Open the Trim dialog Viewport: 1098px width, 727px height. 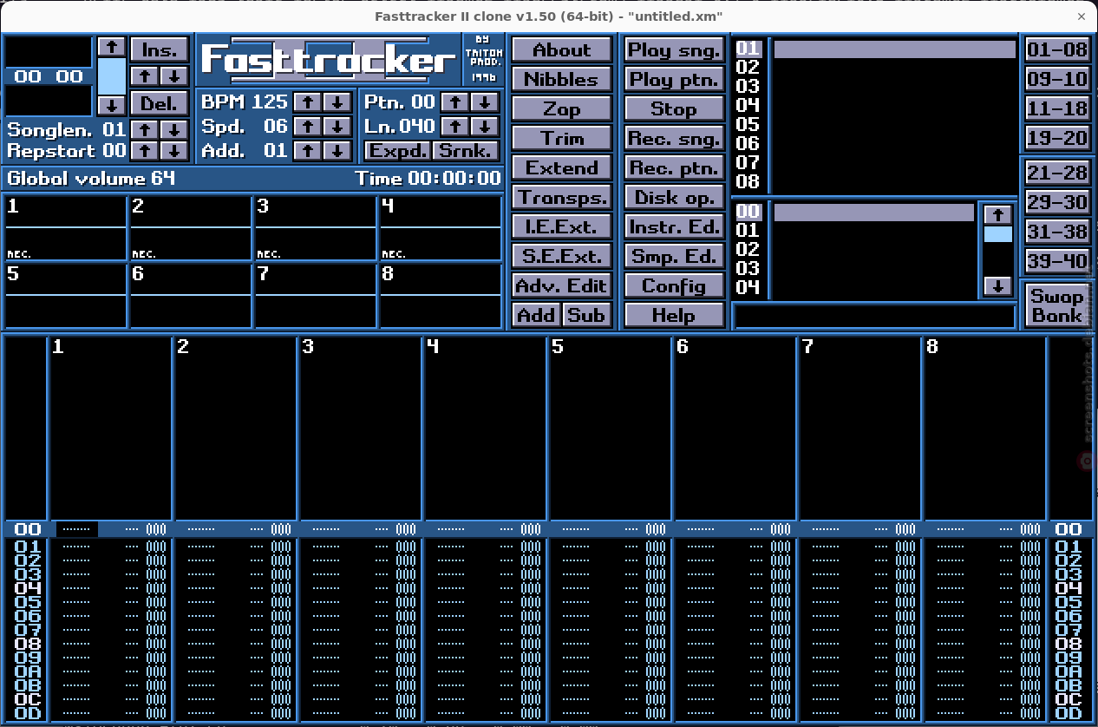point(561,138)
